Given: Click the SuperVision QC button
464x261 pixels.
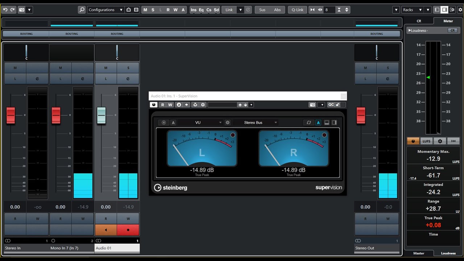Looking at the screenshot, I should 331,104.
